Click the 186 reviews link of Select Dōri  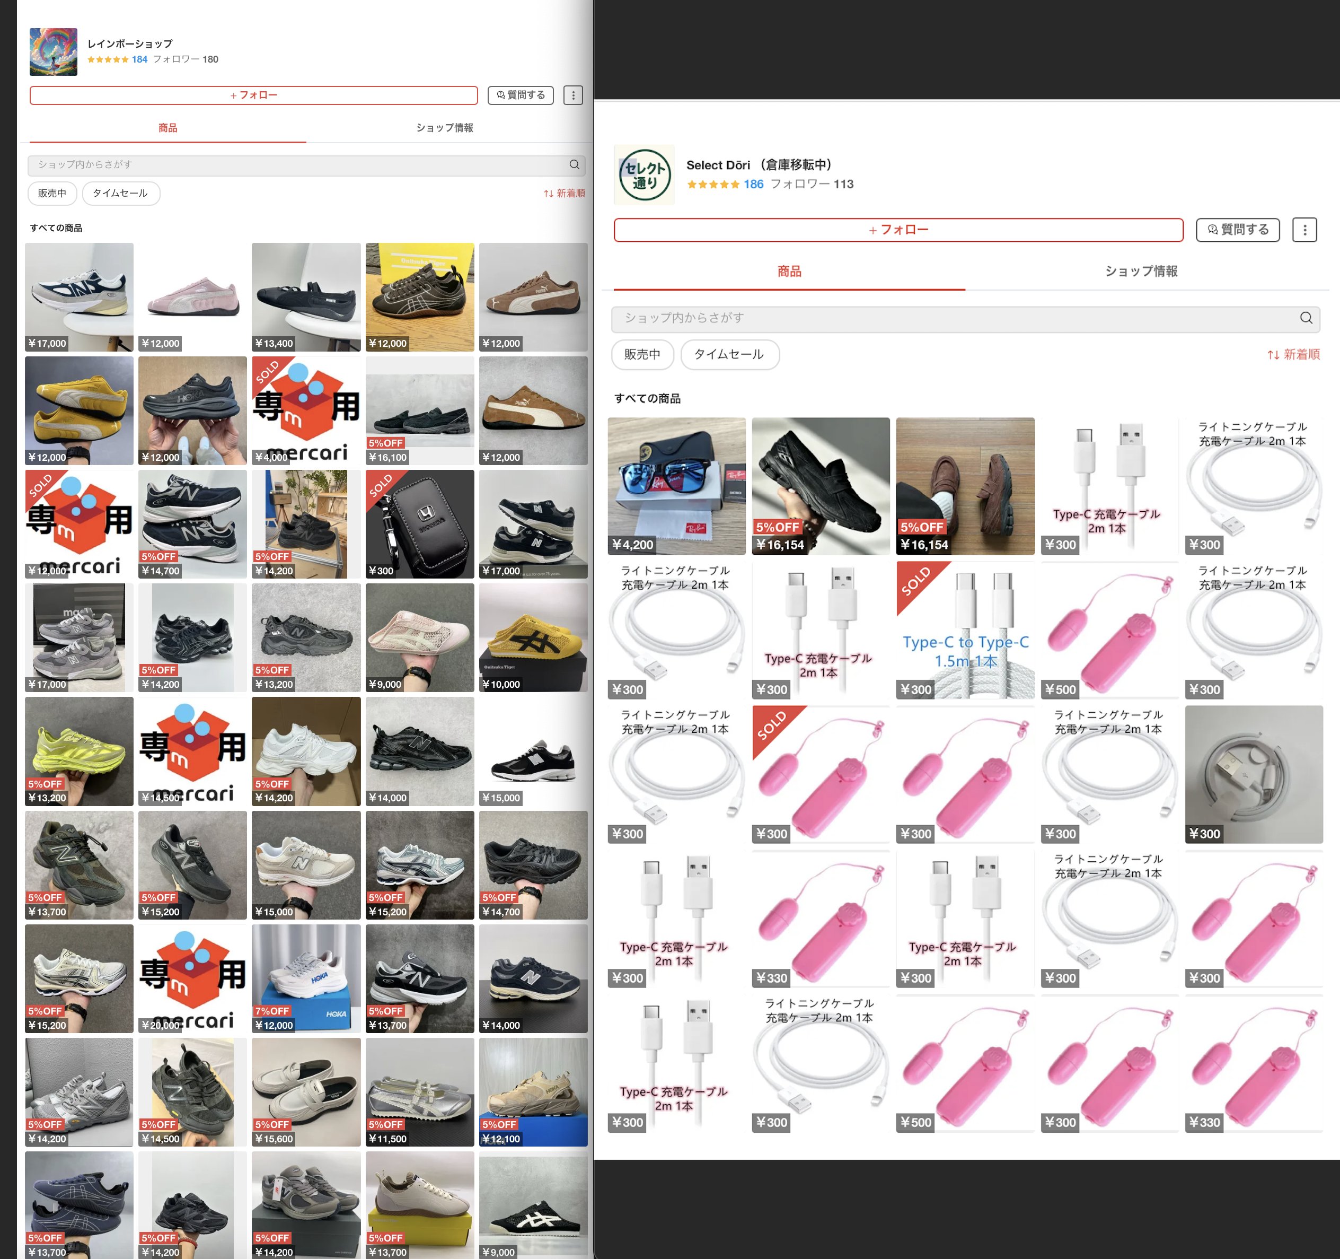pos(753,184)
